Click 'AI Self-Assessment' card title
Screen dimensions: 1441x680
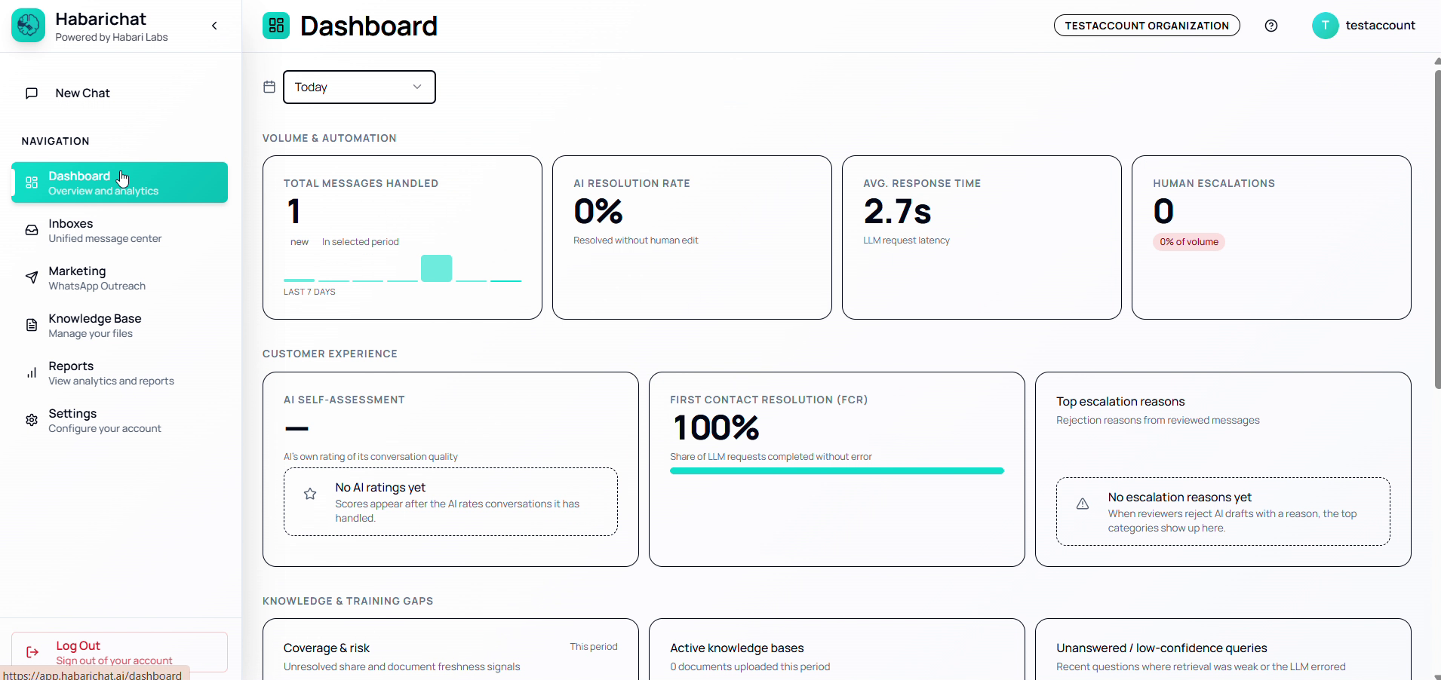344,400
